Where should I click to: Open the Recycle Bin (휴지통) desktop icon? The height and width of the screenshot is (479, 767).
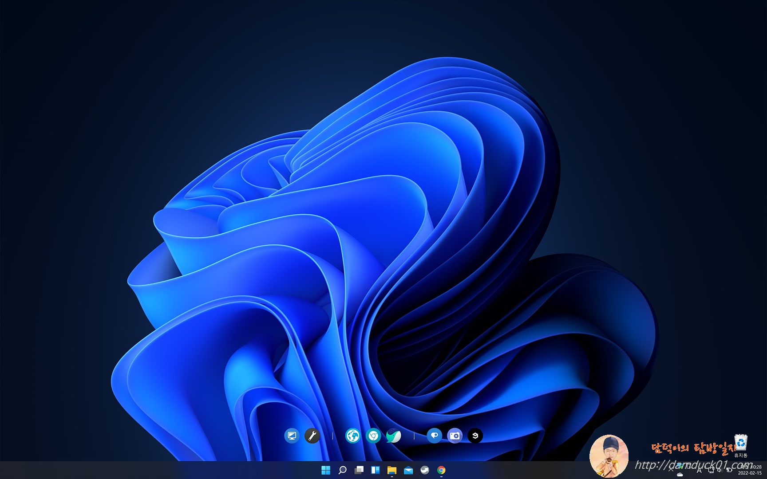click(741, 446)
